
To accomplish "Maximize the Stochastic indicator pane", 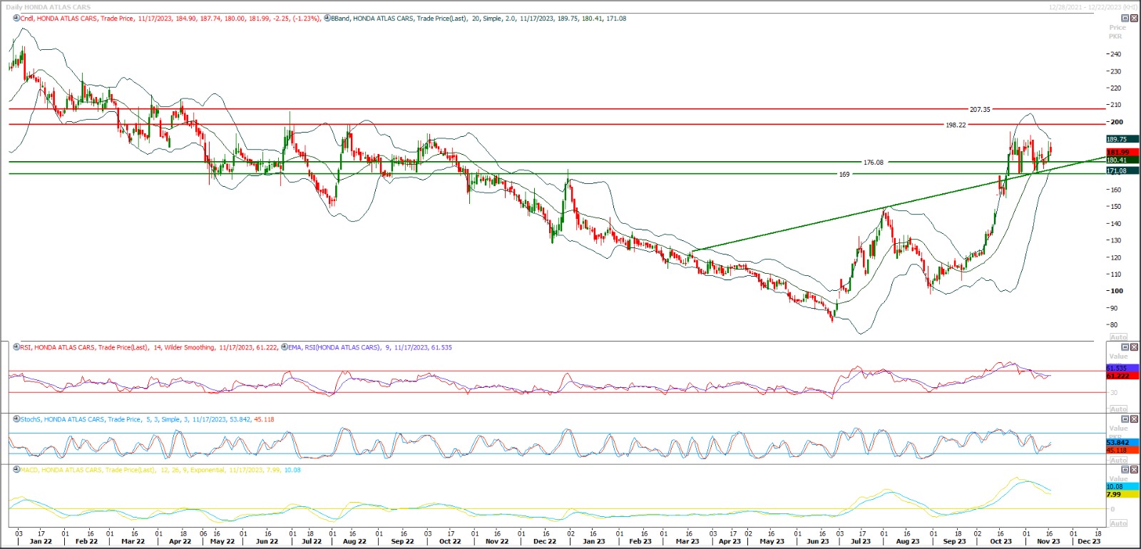I will (1125, 419).
